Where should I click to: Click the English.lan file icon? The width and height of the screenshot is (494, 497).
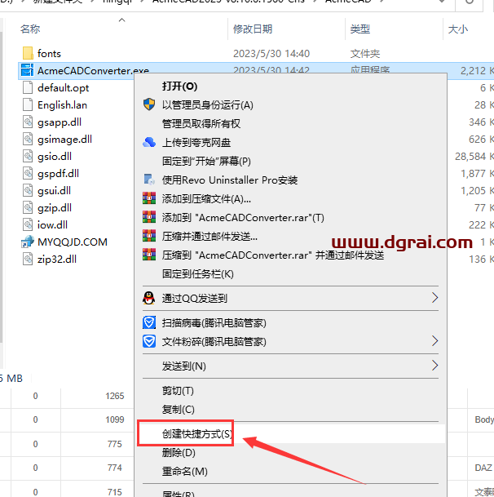(28, 104)
